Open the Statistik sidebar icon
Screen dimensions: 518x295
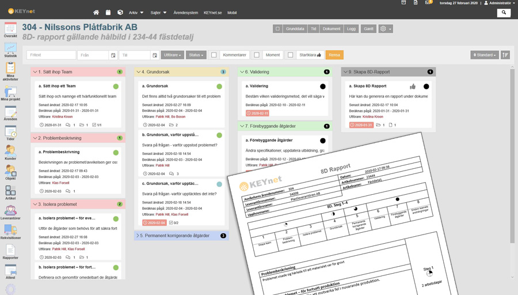tap(10, 50)
